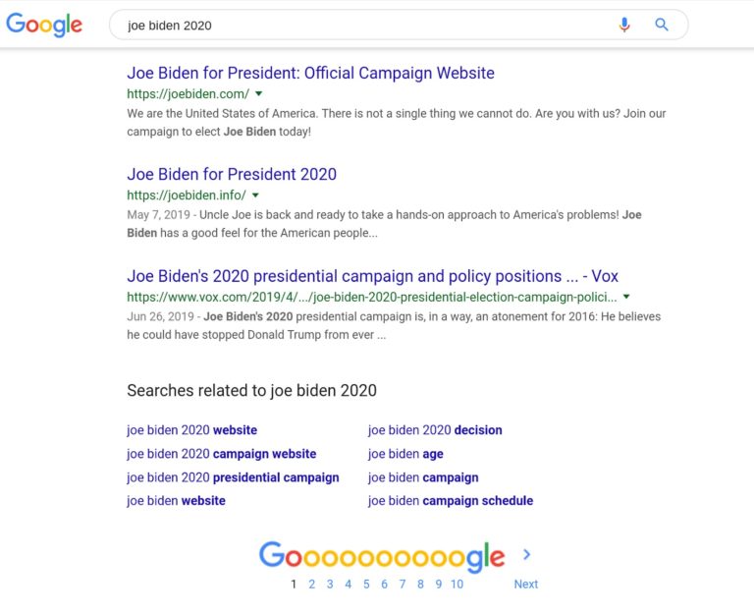Jump to results page 5
The width and height of the screenshot is (754, 613).
[x=366, y=585]
